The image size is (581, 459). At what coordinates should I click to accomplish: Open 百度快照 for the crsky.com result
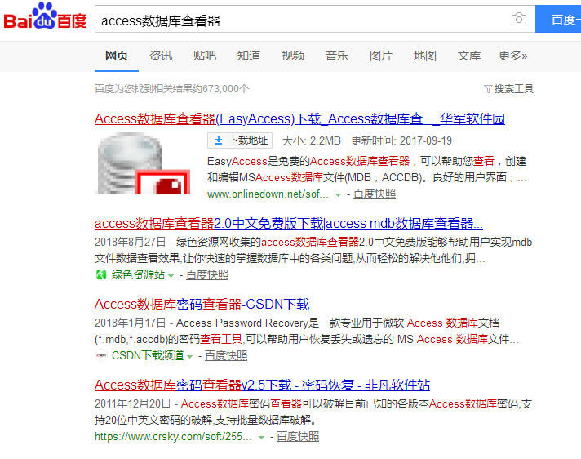(x=298, y=437)
